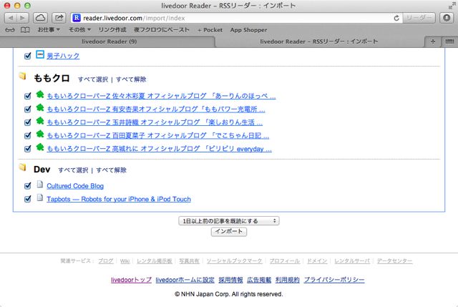This screenshot has width=458, height=307.
Task: Click the 男子ハック feed favicon
Action: click(x=40, y=54)
